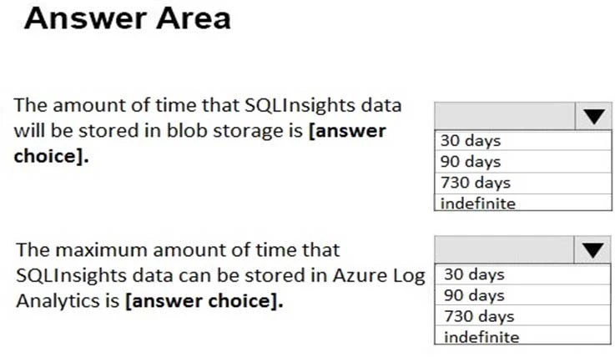Screen dimensions: 615x357
Task: Select 90 days for blob storage retention
Action: [x=471, y=161]
